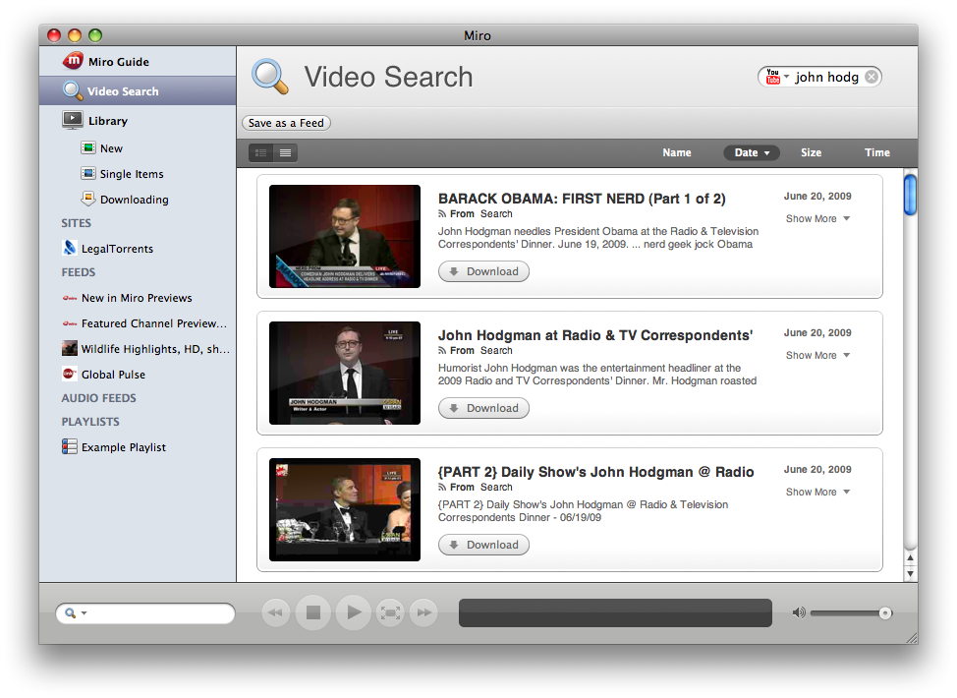
Task: Click Save as a Feed button
Action: [x=286, y=123]
